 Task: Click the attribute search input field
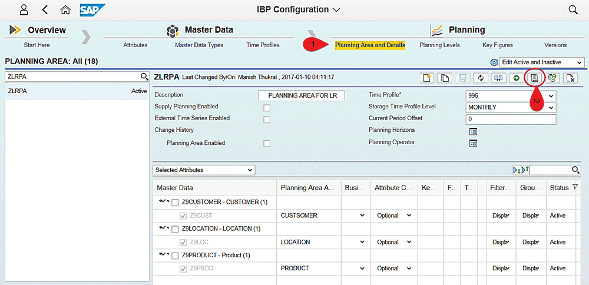(550, 170)
